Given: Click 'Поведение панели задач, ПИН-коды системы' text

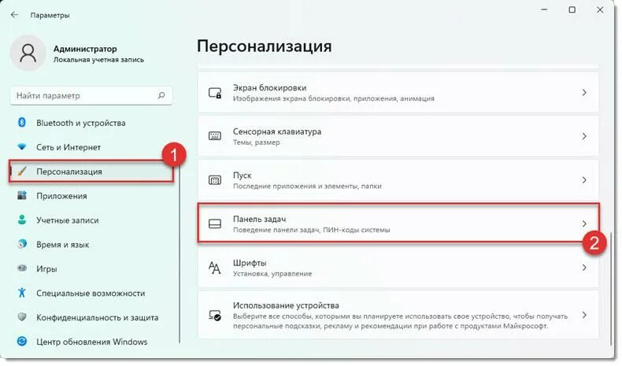Looking at the screenshot, I should [x=312, y=230].
